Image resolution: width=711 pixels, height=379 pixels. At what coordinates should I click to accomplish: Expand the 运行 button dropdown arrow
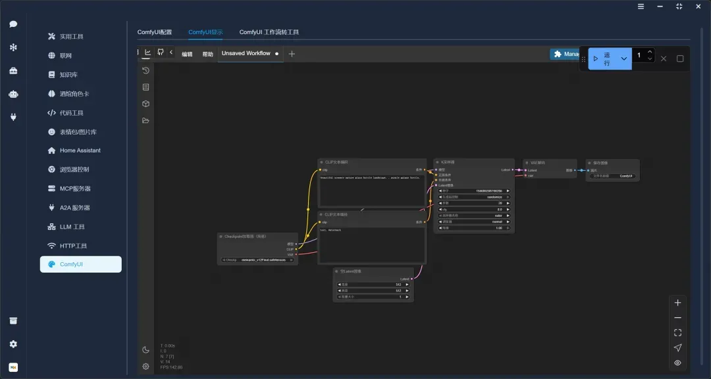pos(623,58)
